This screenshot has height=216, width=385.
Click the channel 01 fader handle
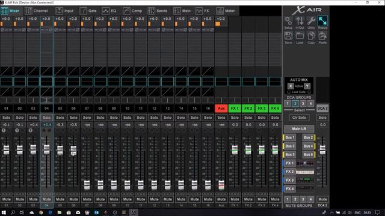coord(7,149)
